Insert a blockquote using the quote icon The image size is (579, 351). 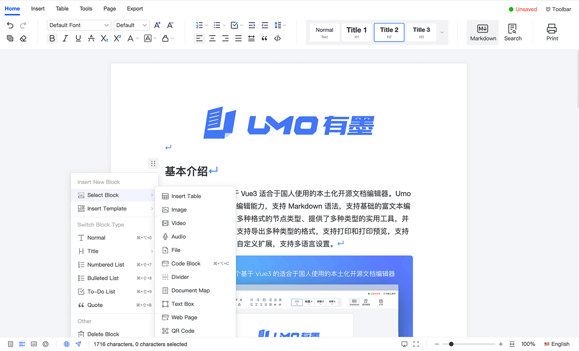click(x=265, y=38)
